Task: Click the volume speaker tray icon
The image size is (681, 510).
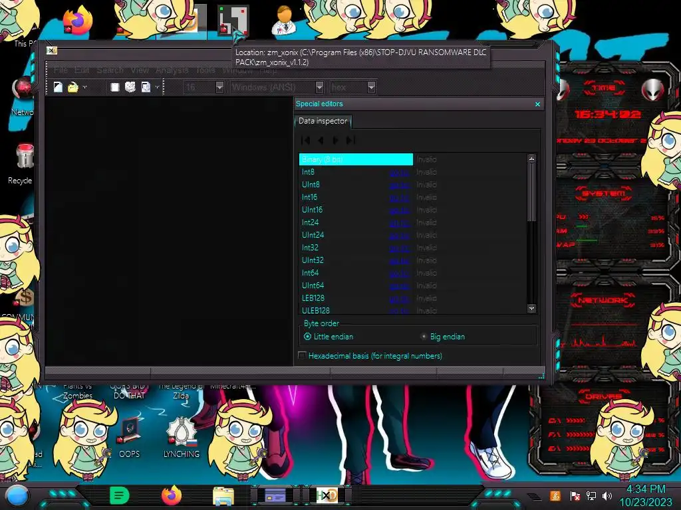Action: coord(607,495)
